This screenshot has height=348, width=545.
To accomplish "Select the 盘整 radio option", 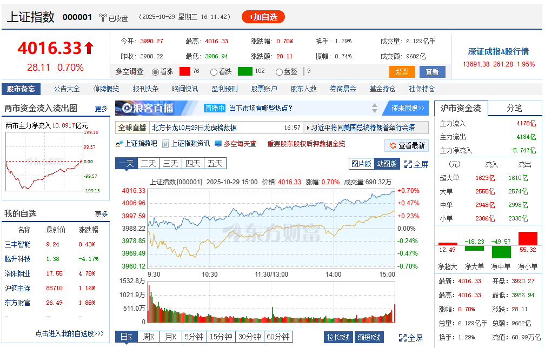I will click(x=279, y=71).
